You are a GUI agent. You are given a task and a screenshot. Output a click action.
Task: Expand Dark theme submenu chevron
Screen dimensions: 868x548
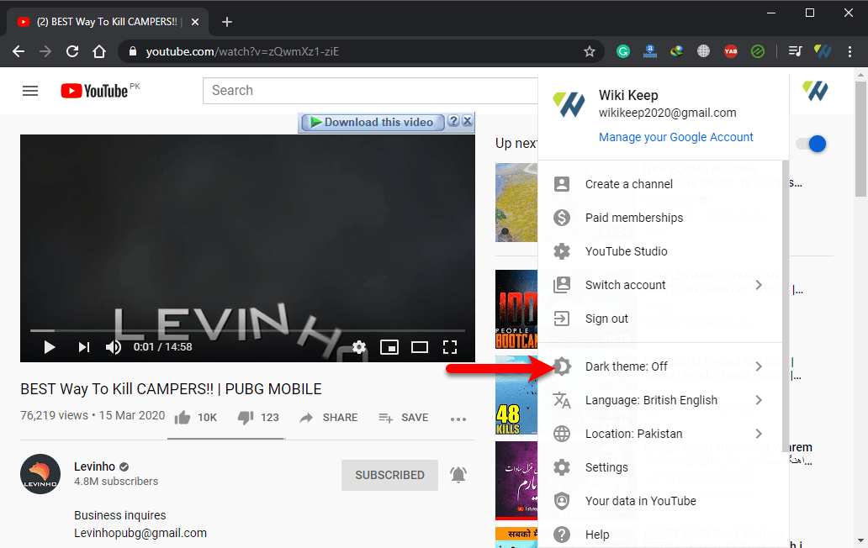[x=759, y=366]
